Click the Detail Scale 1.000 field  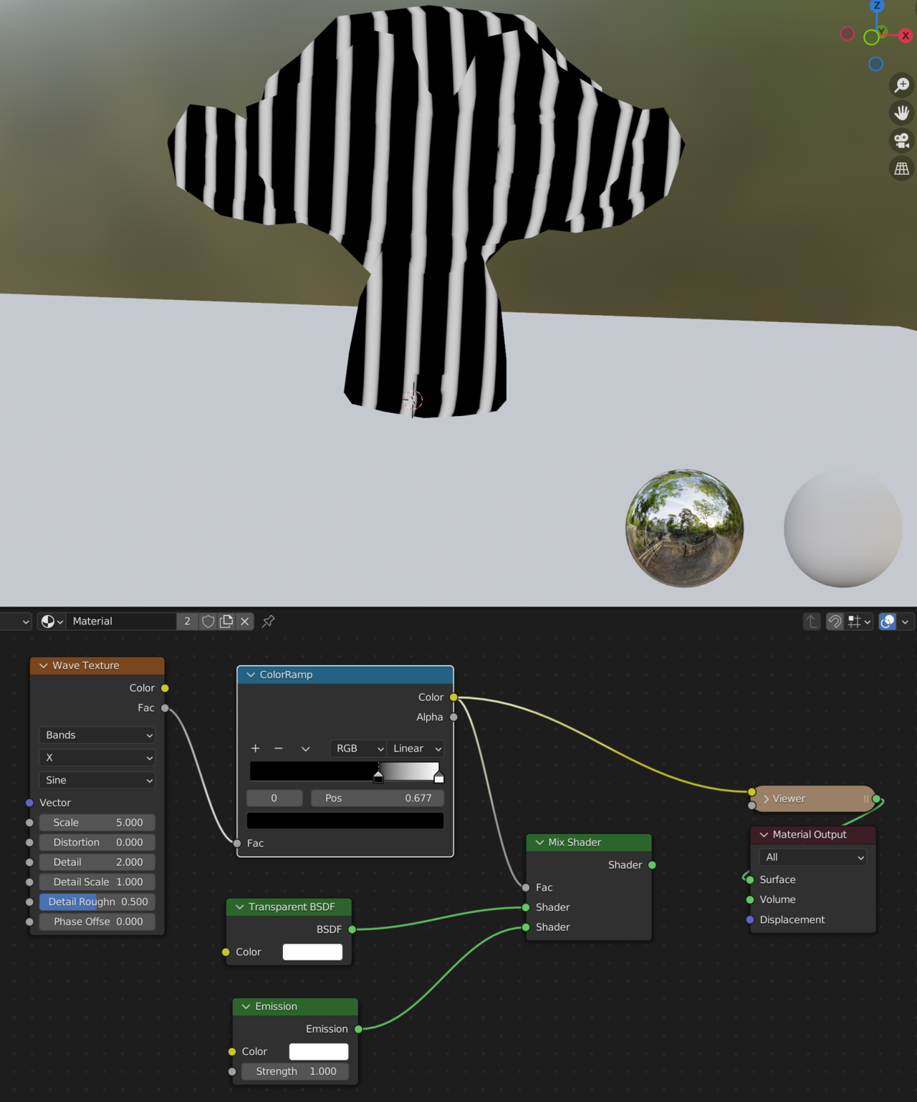(x=97, y=882)
